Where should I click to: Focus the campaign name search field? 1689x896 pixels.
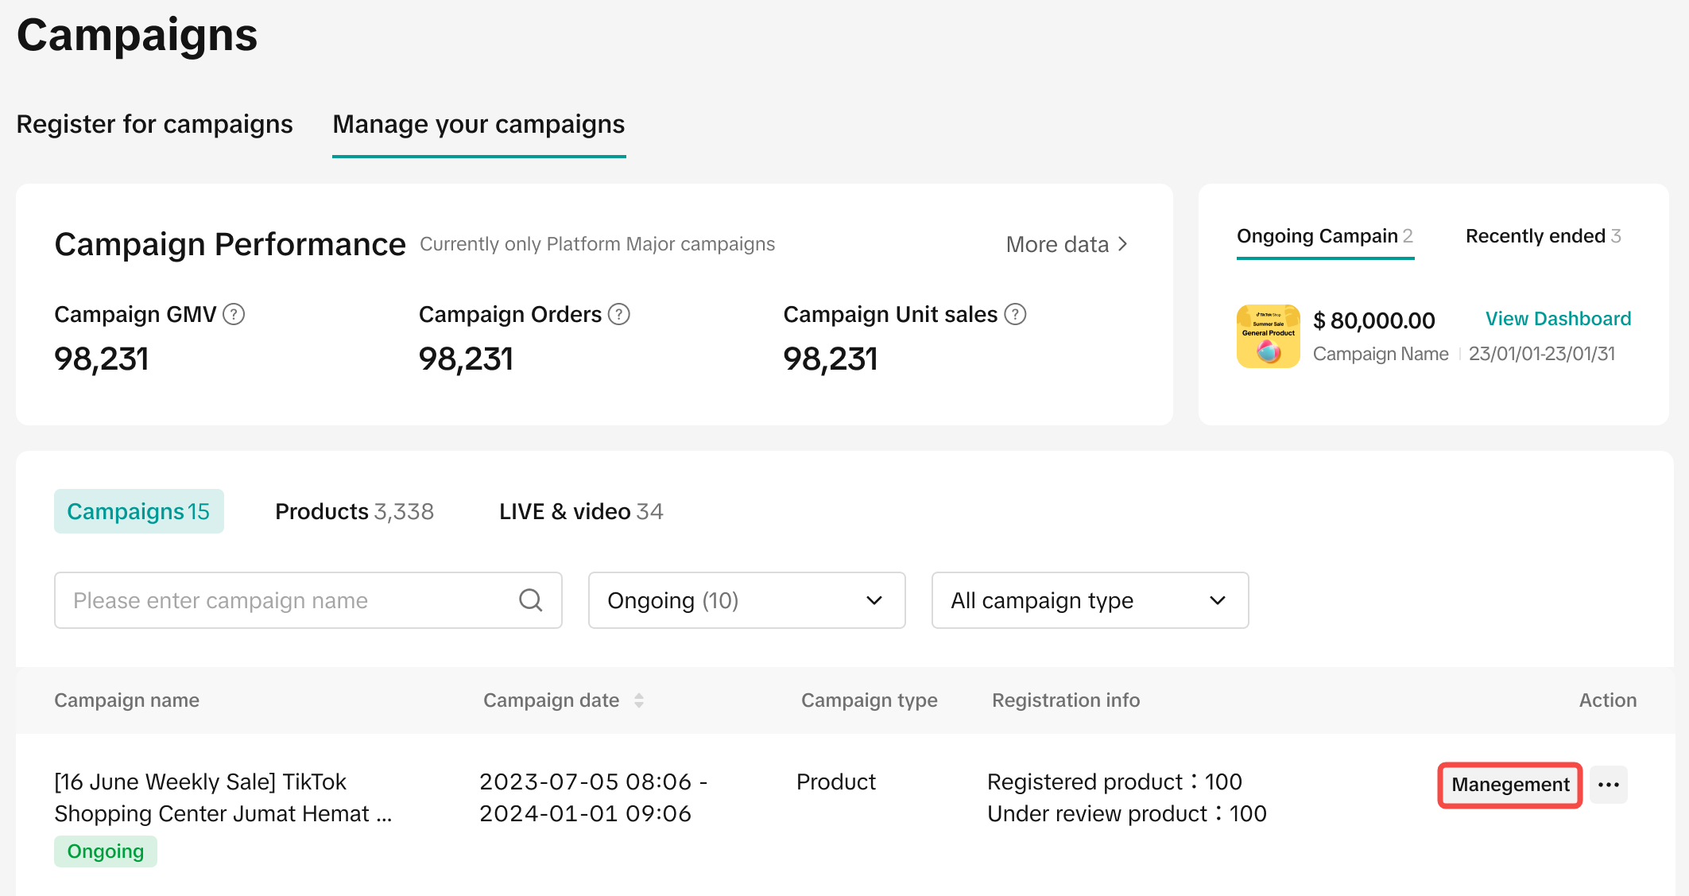(x=286, y=600)
